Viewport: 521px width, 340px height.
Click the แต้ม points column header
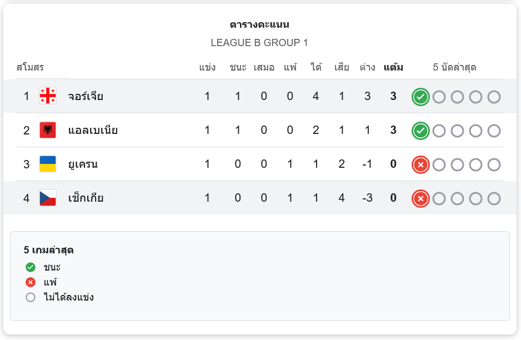[x=393, y=67]
